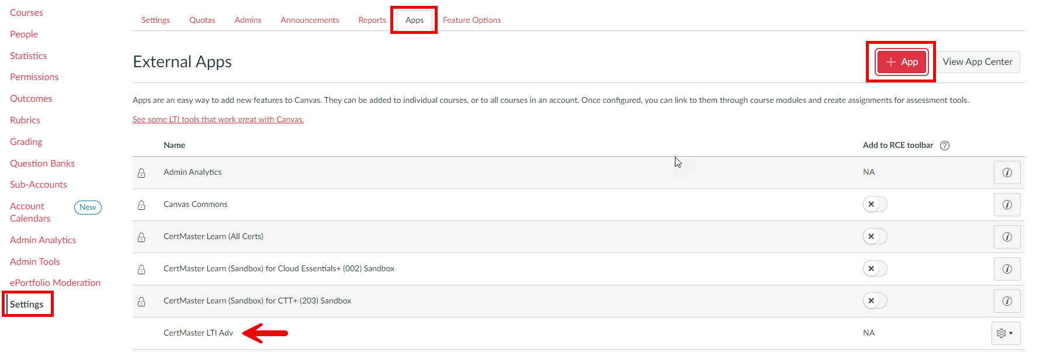This screenshot has width=1040, height=352.
Task: Open info details for Canvas Commons app
Action: point(1007,205)
